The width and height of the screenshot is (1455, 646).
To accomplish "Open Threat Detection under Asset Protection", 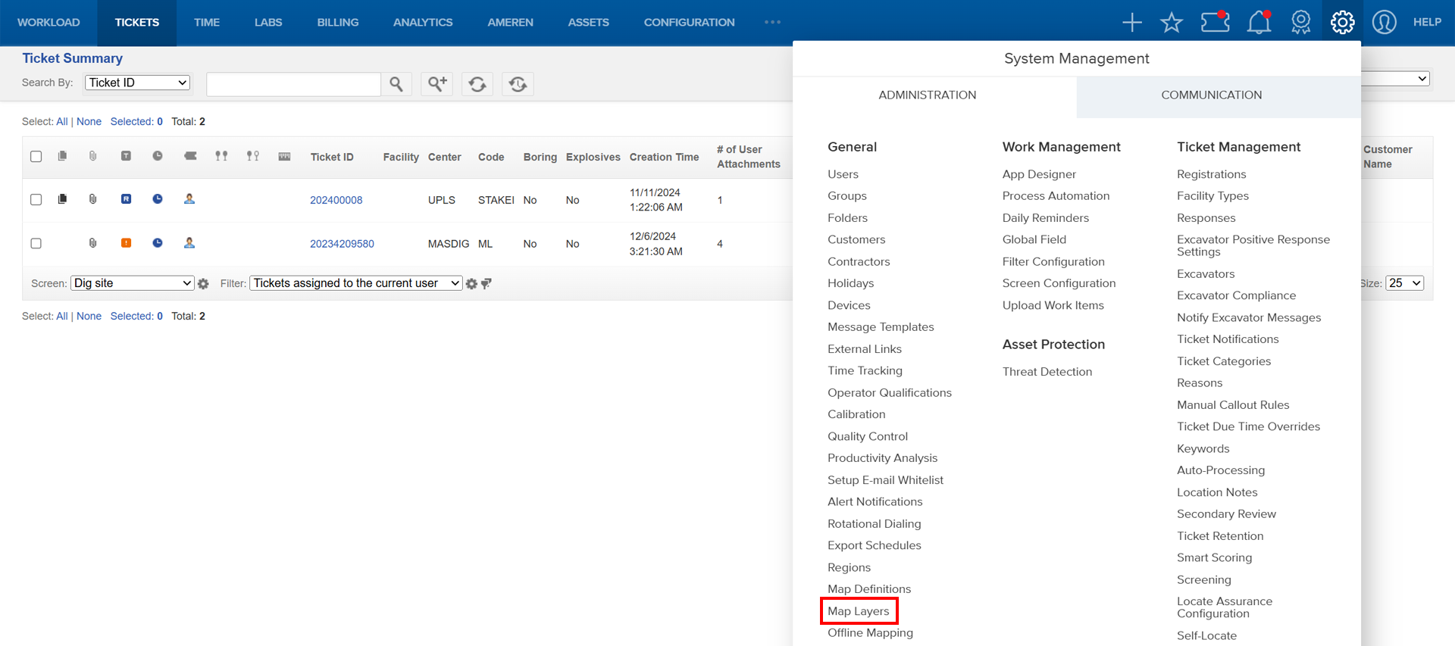I will (x=1047, y=372).
